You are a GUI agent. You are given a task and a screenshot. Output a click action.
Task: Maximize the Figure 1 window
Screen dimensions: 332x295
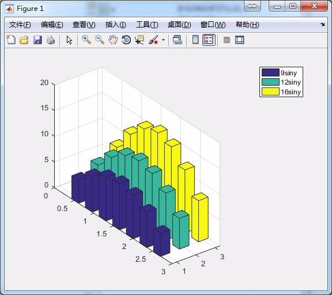293,6
